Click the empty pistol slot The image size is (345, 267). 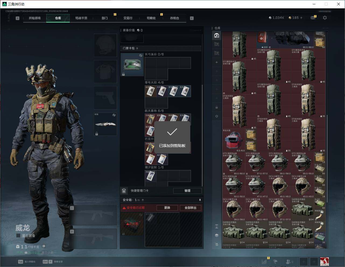click(x=105, y=98)
